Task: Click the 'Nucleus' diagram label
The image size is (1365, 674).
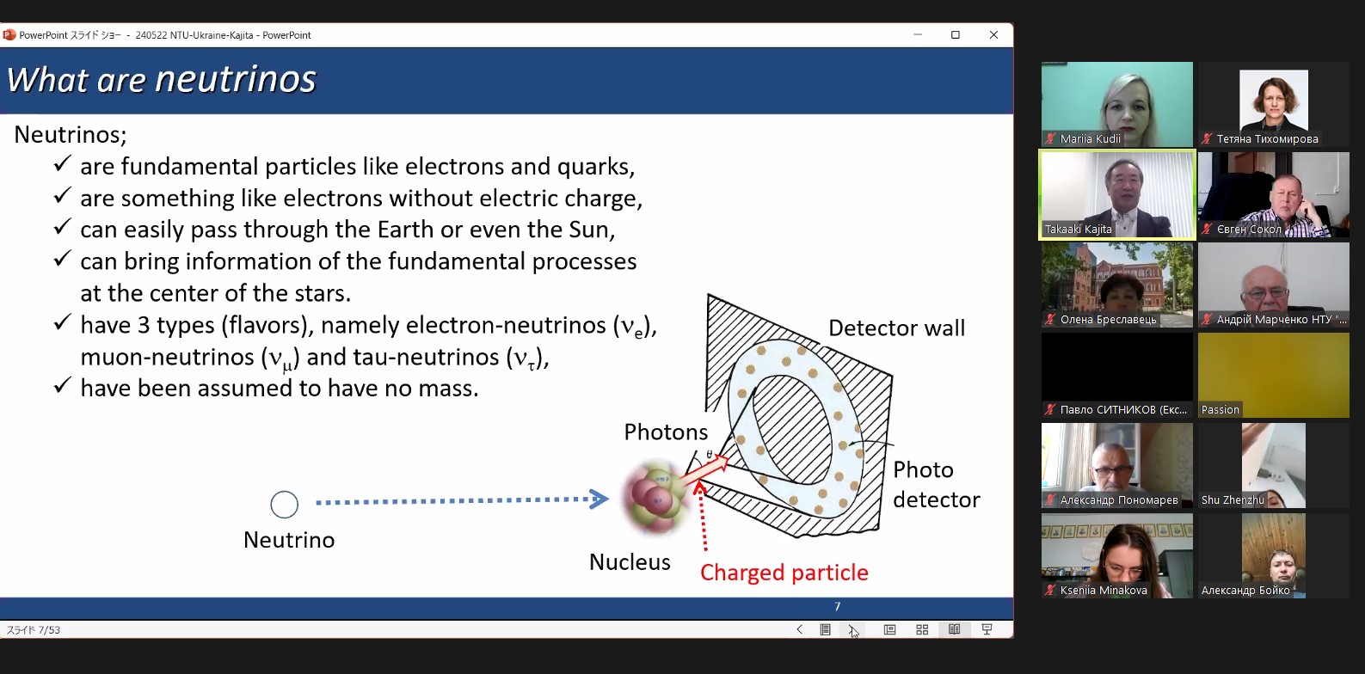Action: [630, 562]
